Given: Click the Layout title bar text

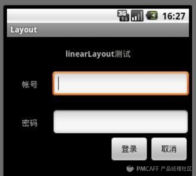Looking at the screenshot, I should (x=24, y=30).
